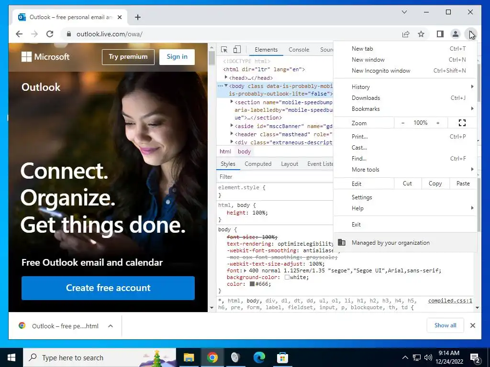Close the downloads bar
This screenshot has height=367, width=490.
[472, 325]
